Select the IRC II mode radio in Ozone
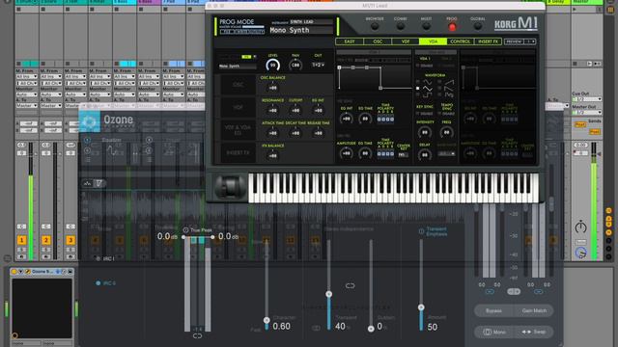The image size is (618, 347). 98,282
